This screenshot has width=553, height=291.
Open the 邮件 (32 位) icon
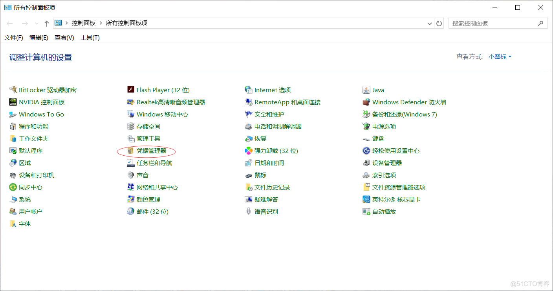pyautogui.click(x=131, y=211)
